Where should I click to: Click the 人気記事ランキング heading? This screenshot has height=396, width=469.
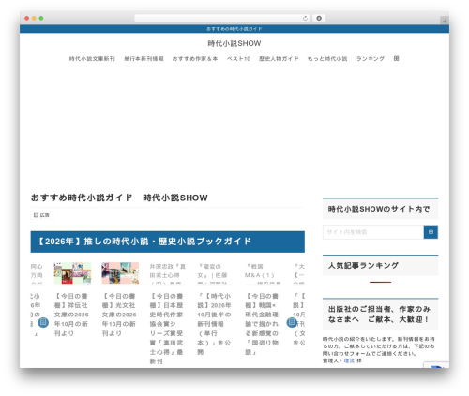pos(363,266)
